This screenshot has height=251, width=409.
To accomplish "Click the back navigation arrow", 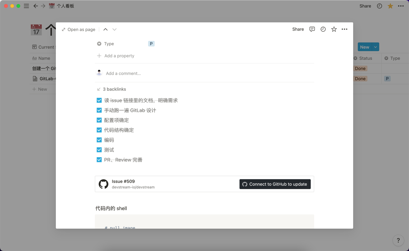I will [36, 6].
